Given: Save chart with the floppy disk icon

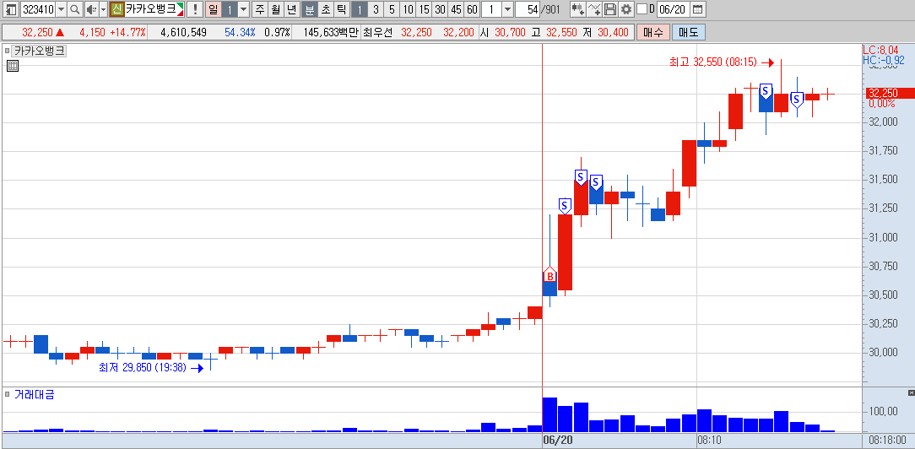Looking at the screenshot, I should pos(609,9).
